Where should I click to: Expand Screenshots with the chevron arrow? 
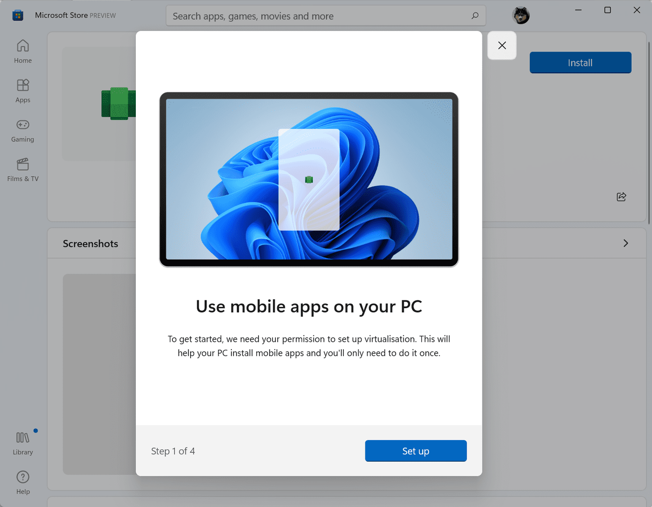click(626, 243)
